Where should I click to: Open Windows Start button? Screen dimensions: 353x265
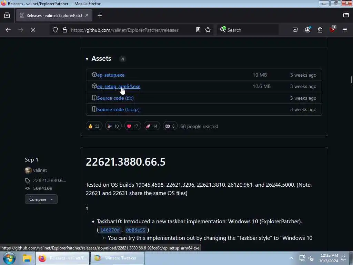(x=9, y=258)
